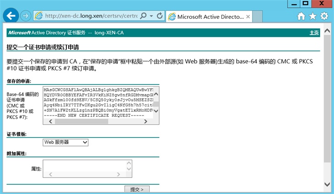This screenshot has height=194, width=334.
Task: Open the address bar autocomplete dropdown arrow
Action: (x=151, y=16)
